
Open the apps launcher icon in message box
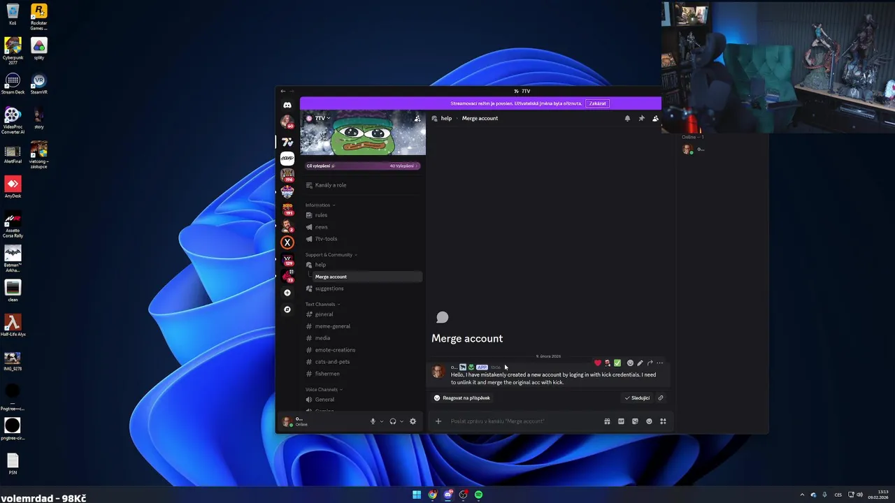point(663,421)
